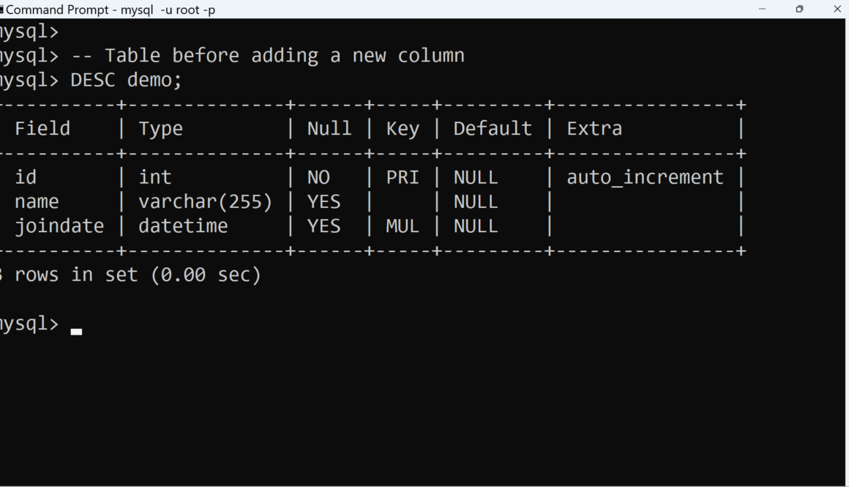Click the 'varchar(255)' type value
849x487 pixels.
(206, 201)
